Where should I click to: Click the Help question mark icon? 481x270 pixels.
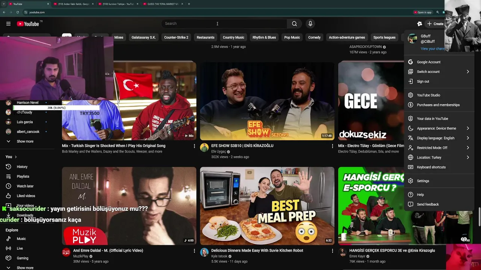point(410,195)
